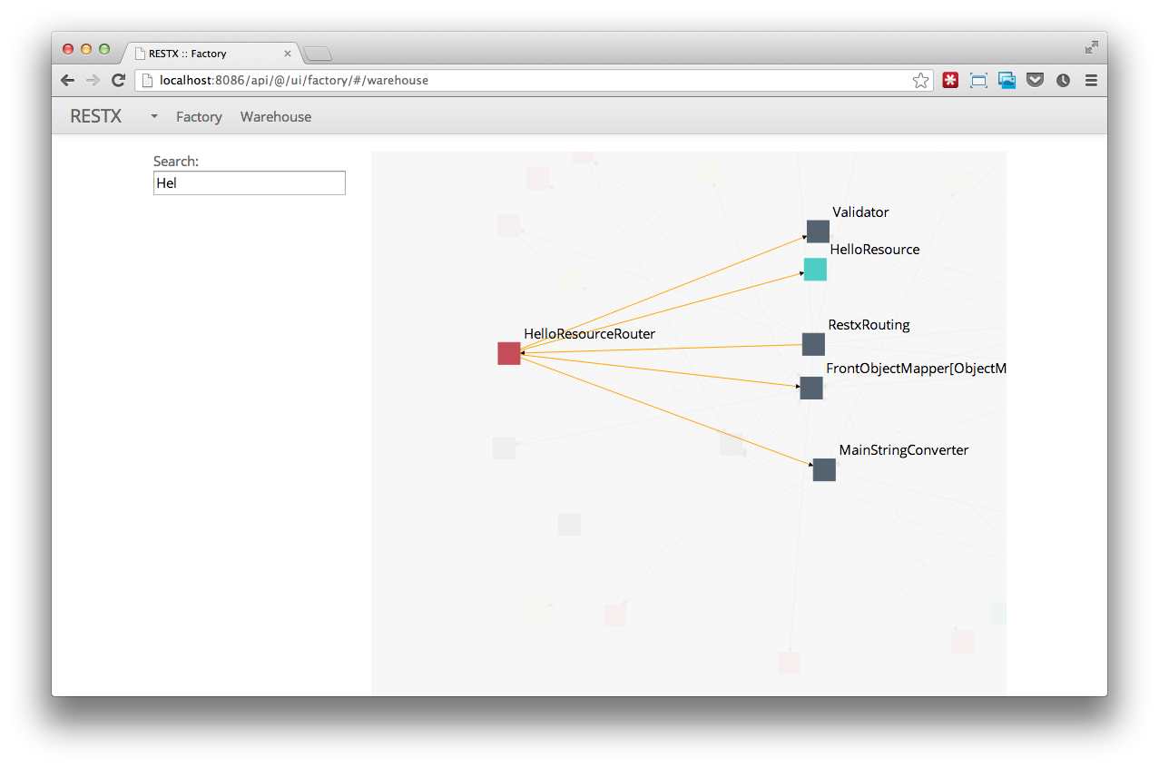1159x768 pixels.
Task: Expand the RESTX dropdown caret
Action: click(153, 117)
